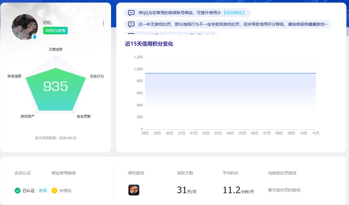
Task: Select the 日常活跃 radar axis label
Action: tap(56, 49)
